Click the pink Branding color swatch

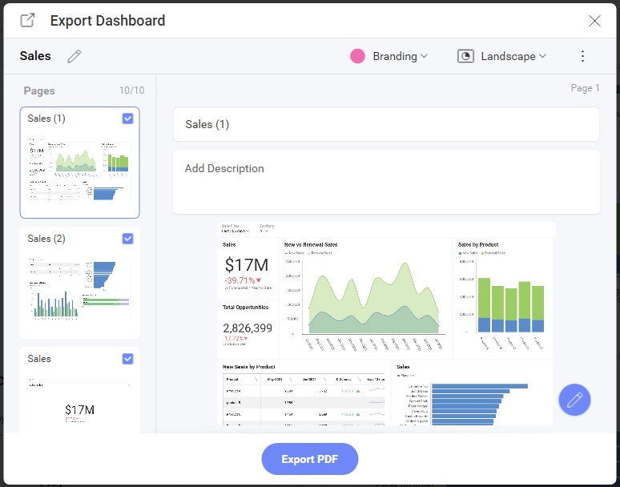(x=358, y=56)
